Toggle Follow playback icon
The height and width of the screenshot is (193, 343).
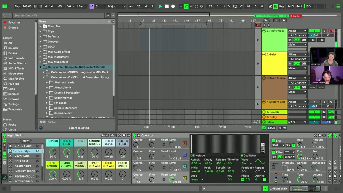(131, 6)
